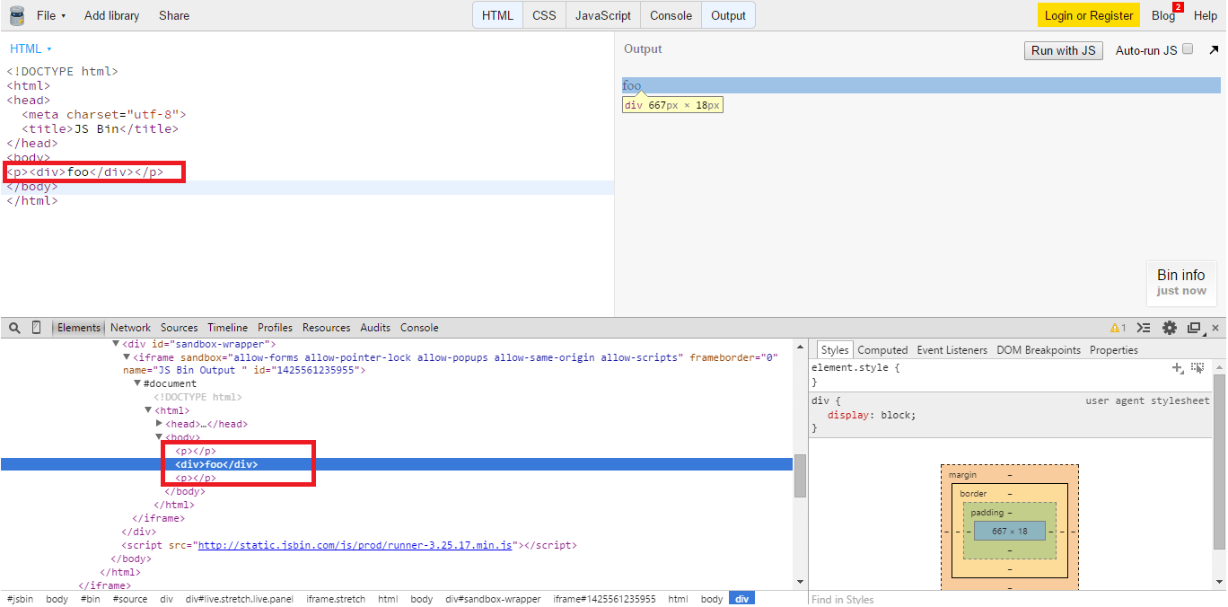Open DevTools settings gear
The height and width of the screenshot is (607, 1228).
click(1170, 327)
